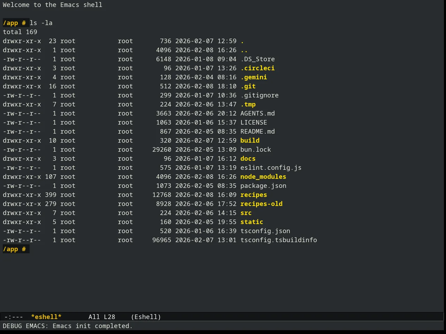
Task: Click the recipes-old directory name
Action: [261, 204]
